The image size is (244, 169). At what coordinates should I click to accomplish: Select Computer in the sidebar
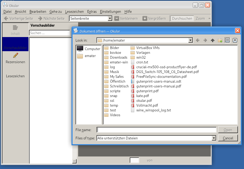(89, 49)
